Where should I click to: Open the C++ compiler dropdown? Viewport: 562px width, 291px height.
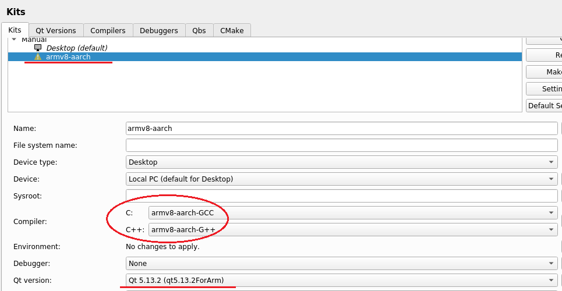pos(353,230)
